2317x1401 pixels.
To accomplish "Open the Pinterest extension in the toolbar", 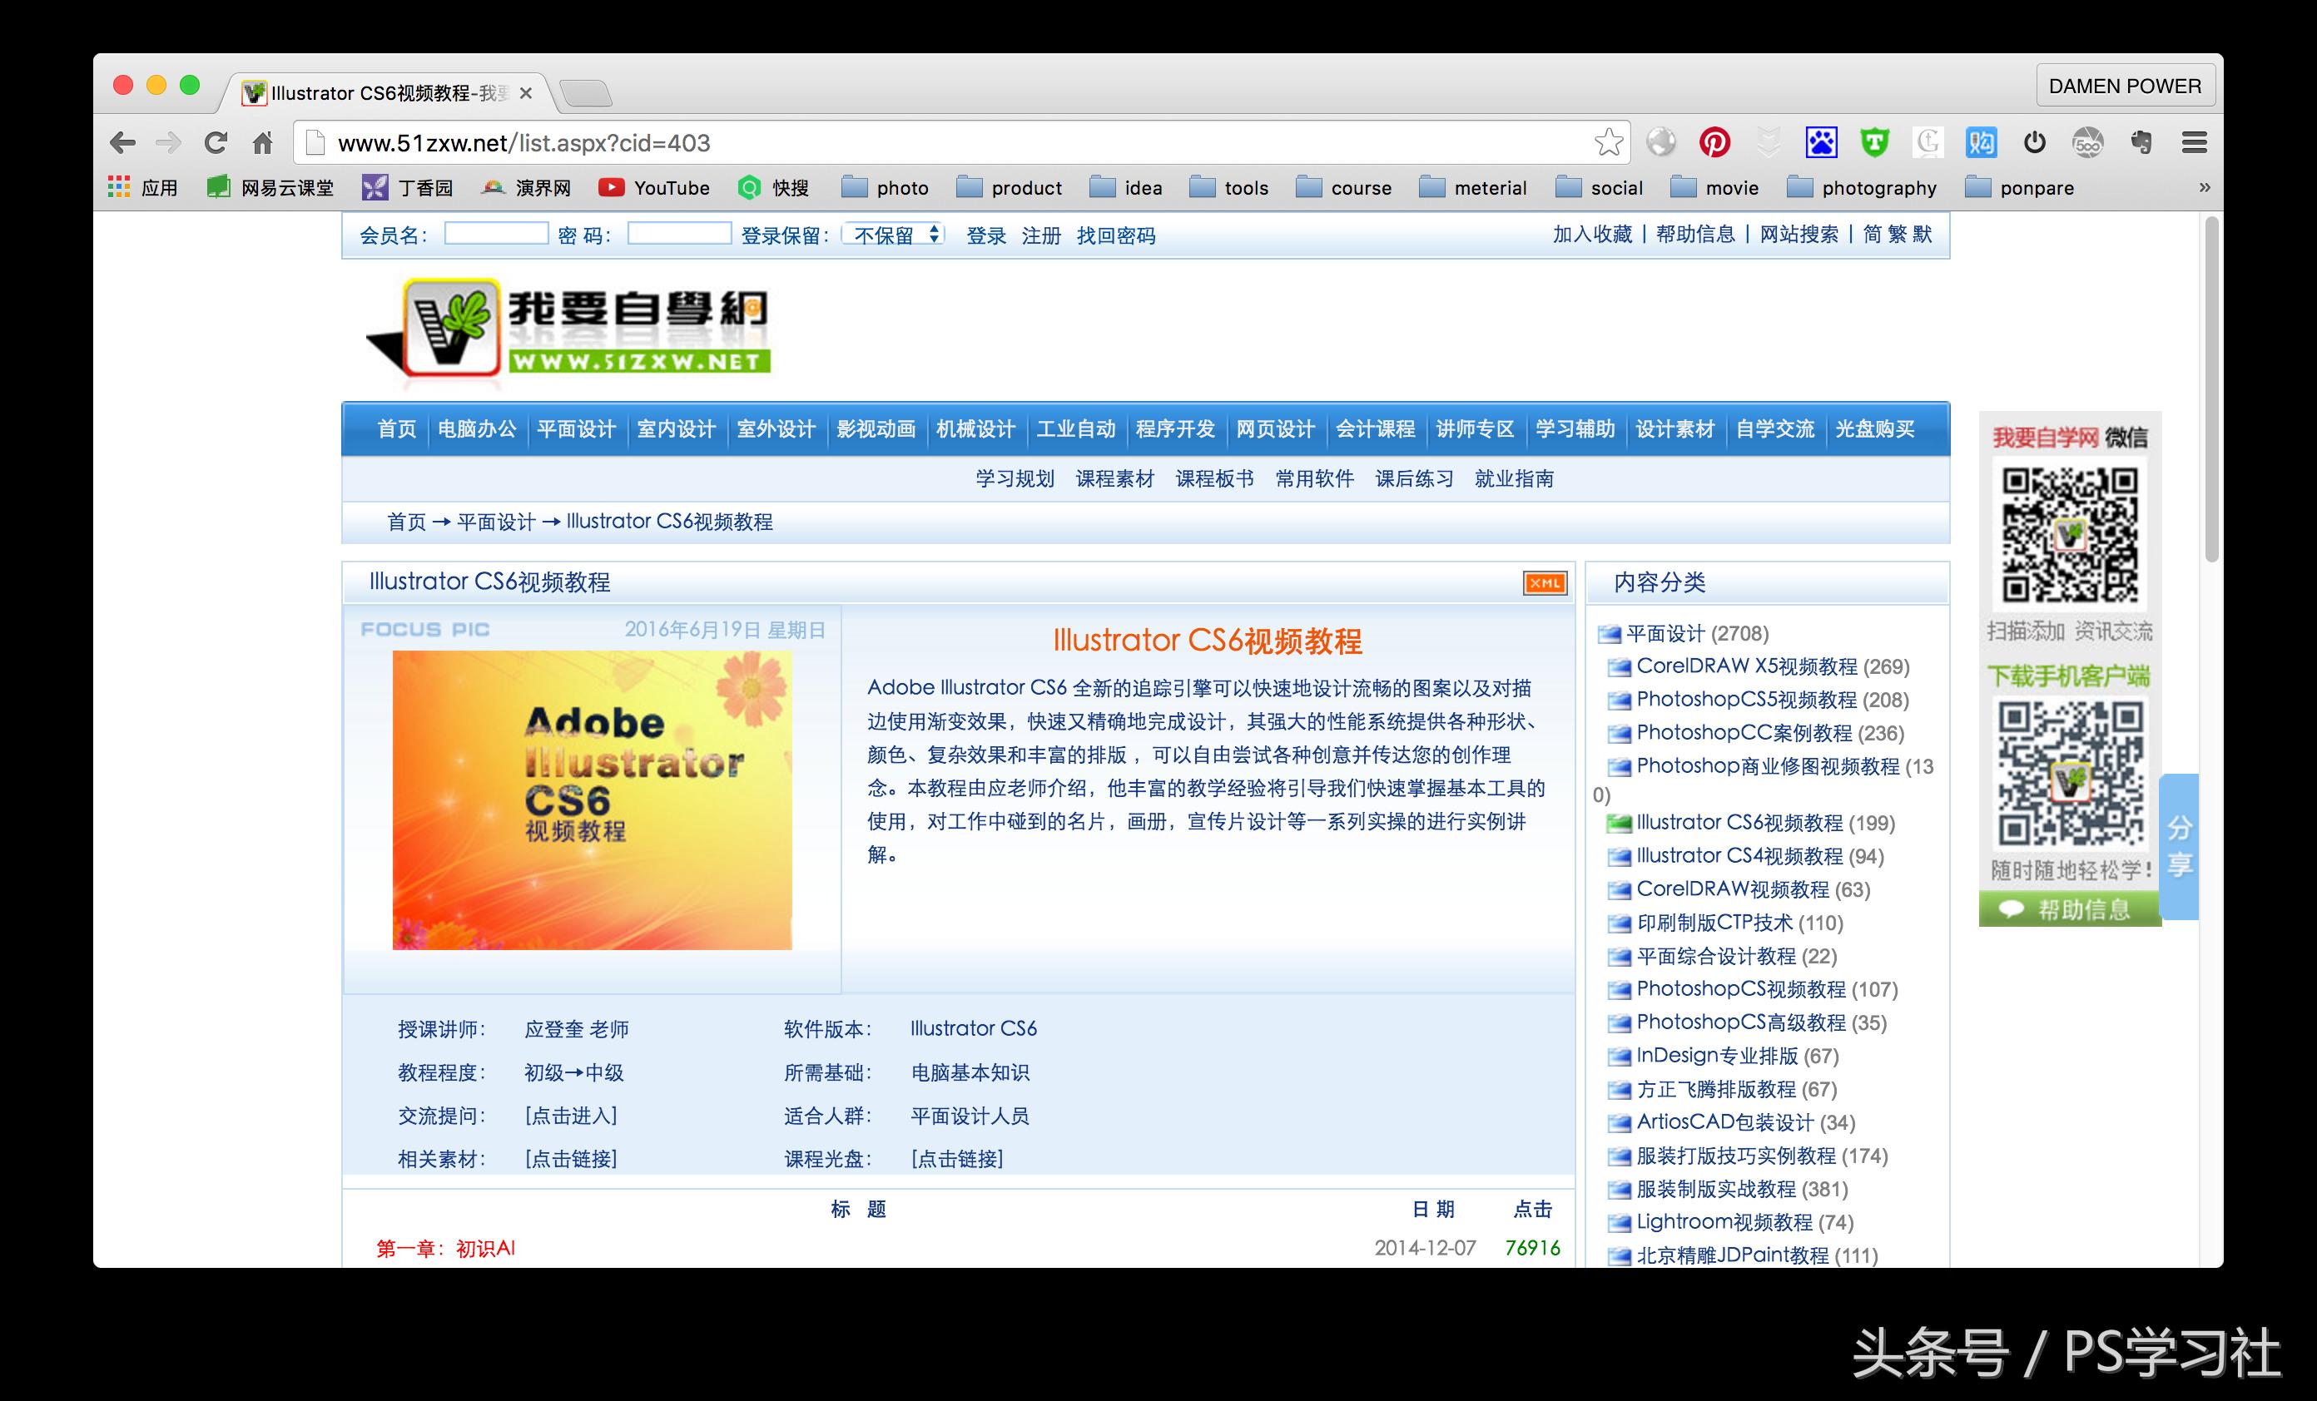I will tap(1714, 142).
